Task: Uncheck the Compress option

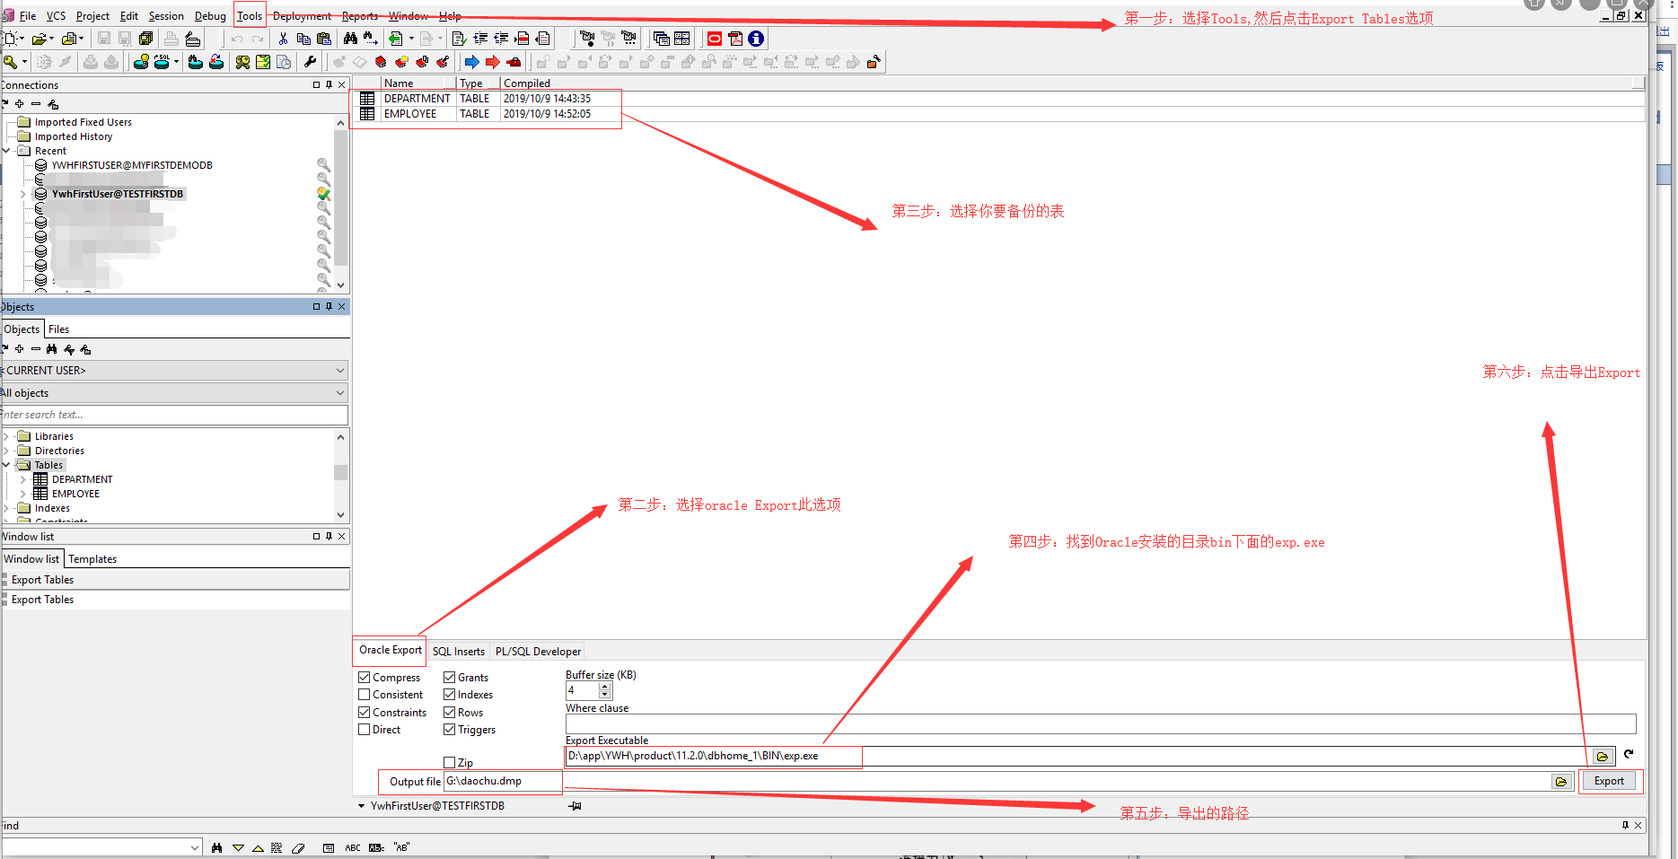Action: click(365, 676)
